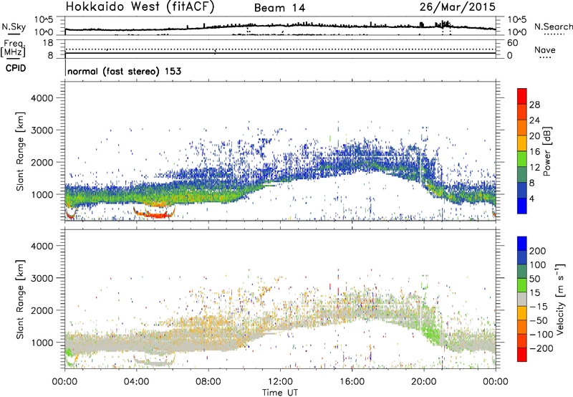573x397 pixels.
Task: Click the '12:00' time tick label
Action: 280,382
